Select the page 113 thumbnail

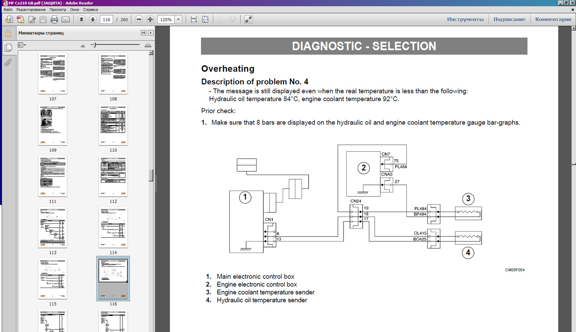[x=53, y=228]
